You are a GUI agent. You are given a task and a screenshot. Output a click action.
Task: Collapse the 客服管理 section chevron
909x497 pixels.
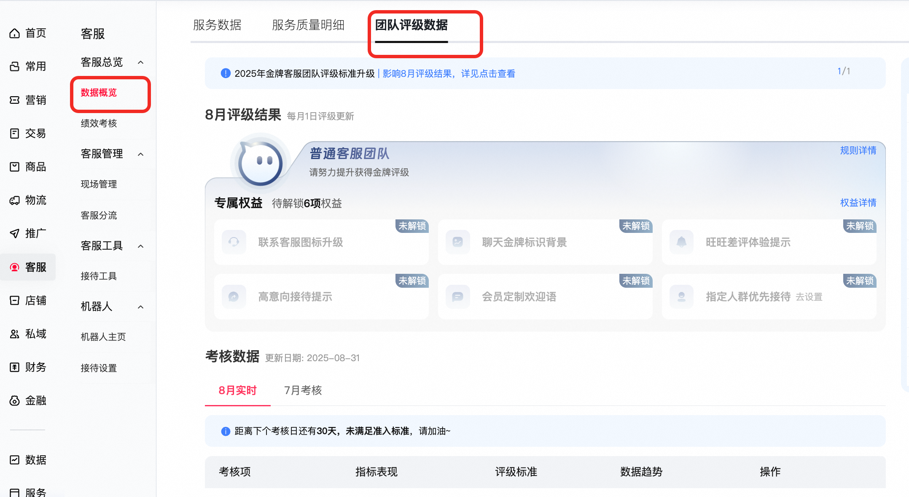141,154
